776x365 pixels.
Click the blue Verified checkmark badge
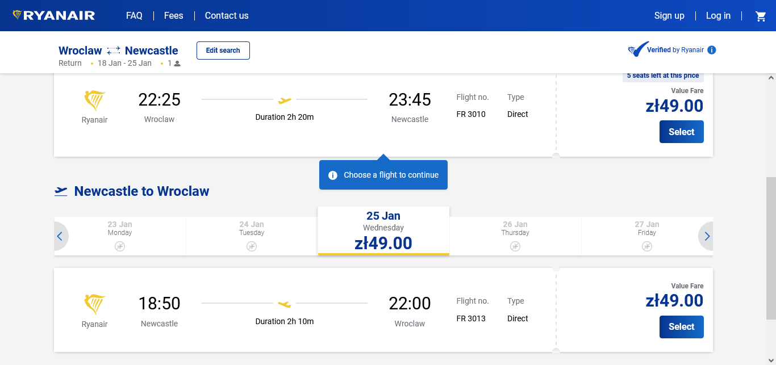(x=639, y=49)
